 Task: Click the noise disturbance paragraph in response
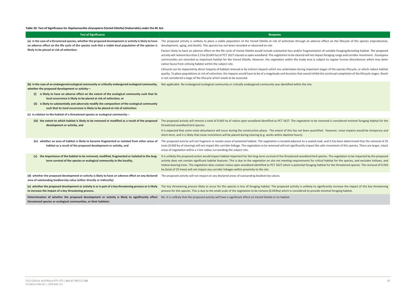click(x=274, y=133)
